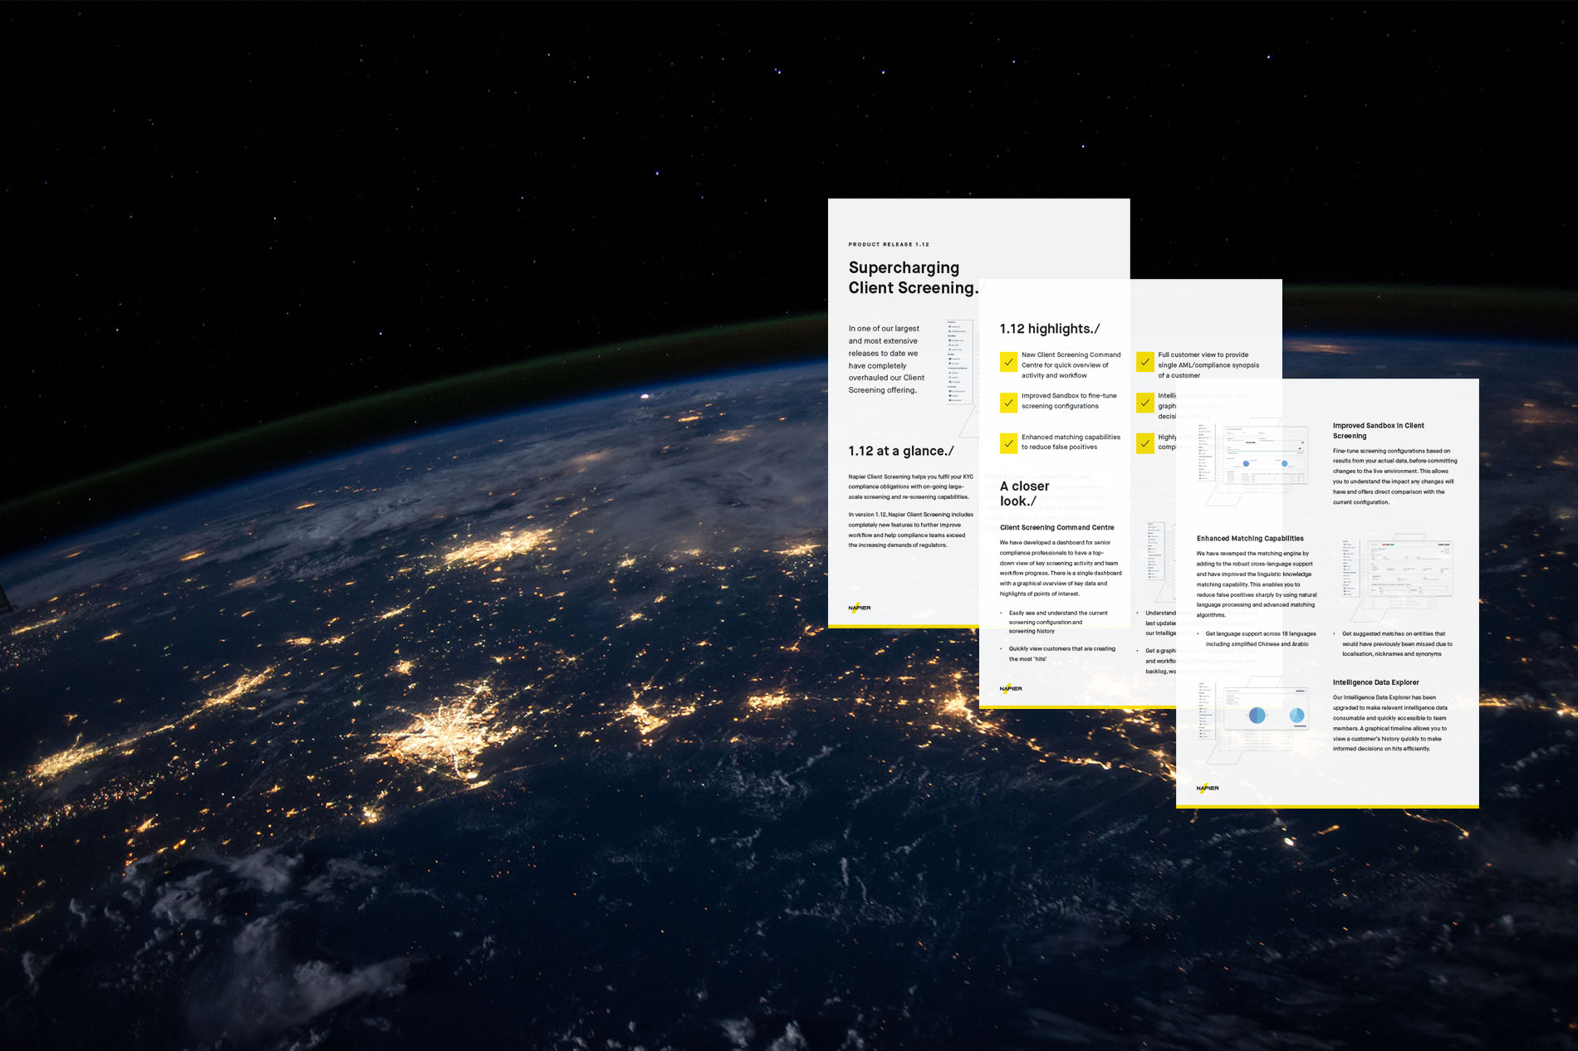Click the sidebar navigation icon in the dashboard mockup
The height and width of the screenshot is (1051, 1578).
[949, 326]
